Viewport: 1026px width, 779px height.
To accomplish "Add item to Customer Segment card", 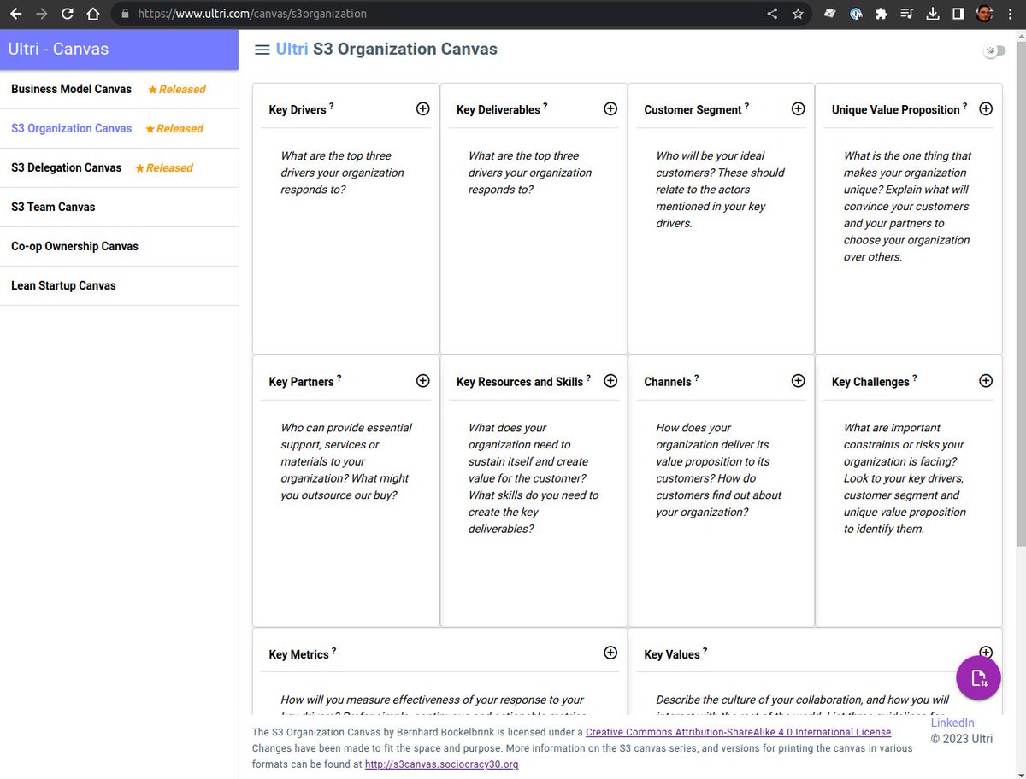I will point(798,108).
